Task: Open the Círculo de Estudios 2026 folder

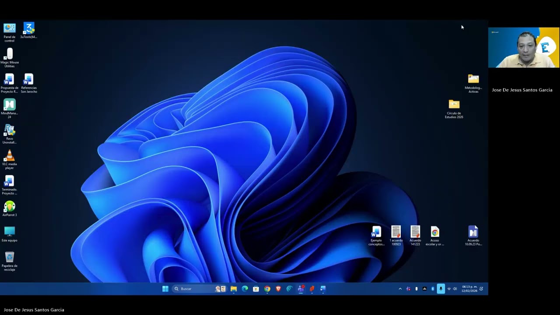Action: 454,108
